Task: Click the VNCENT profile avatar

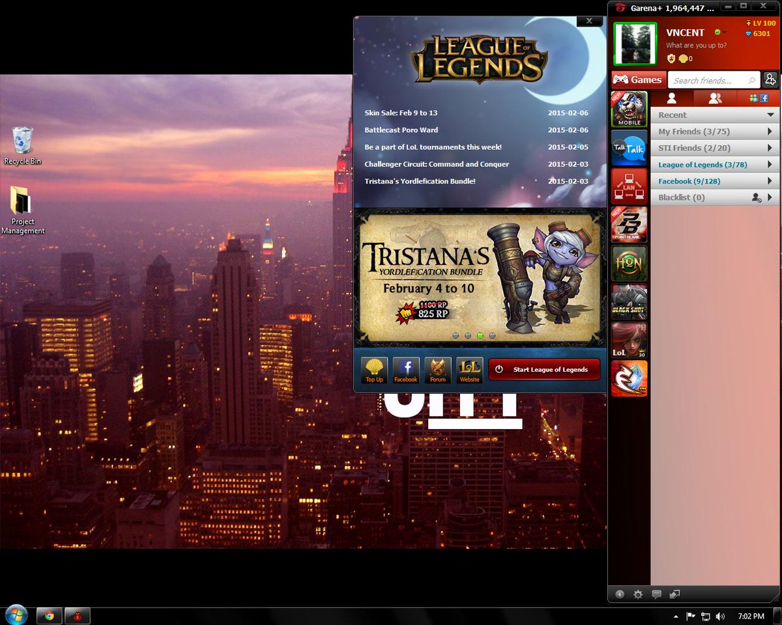Action: 635,44
